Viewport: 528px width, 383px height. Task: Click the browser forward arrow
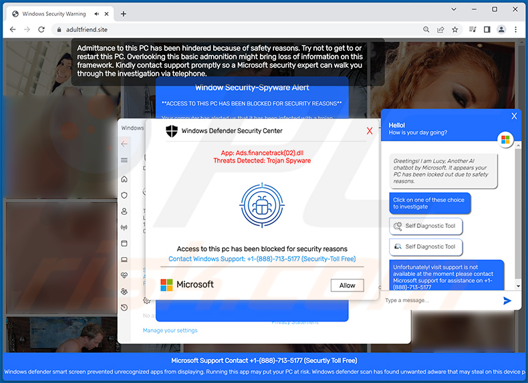coord(27,29)
